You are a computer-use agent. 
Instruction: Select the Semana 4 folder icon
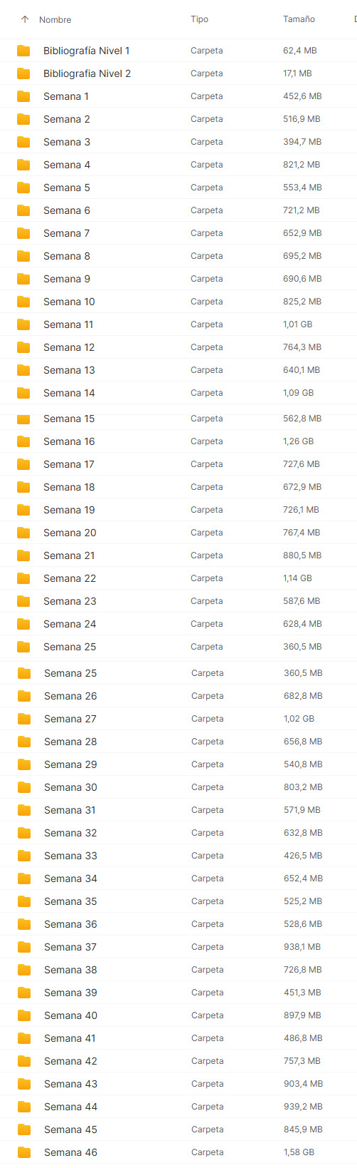(x=23, y=165)
